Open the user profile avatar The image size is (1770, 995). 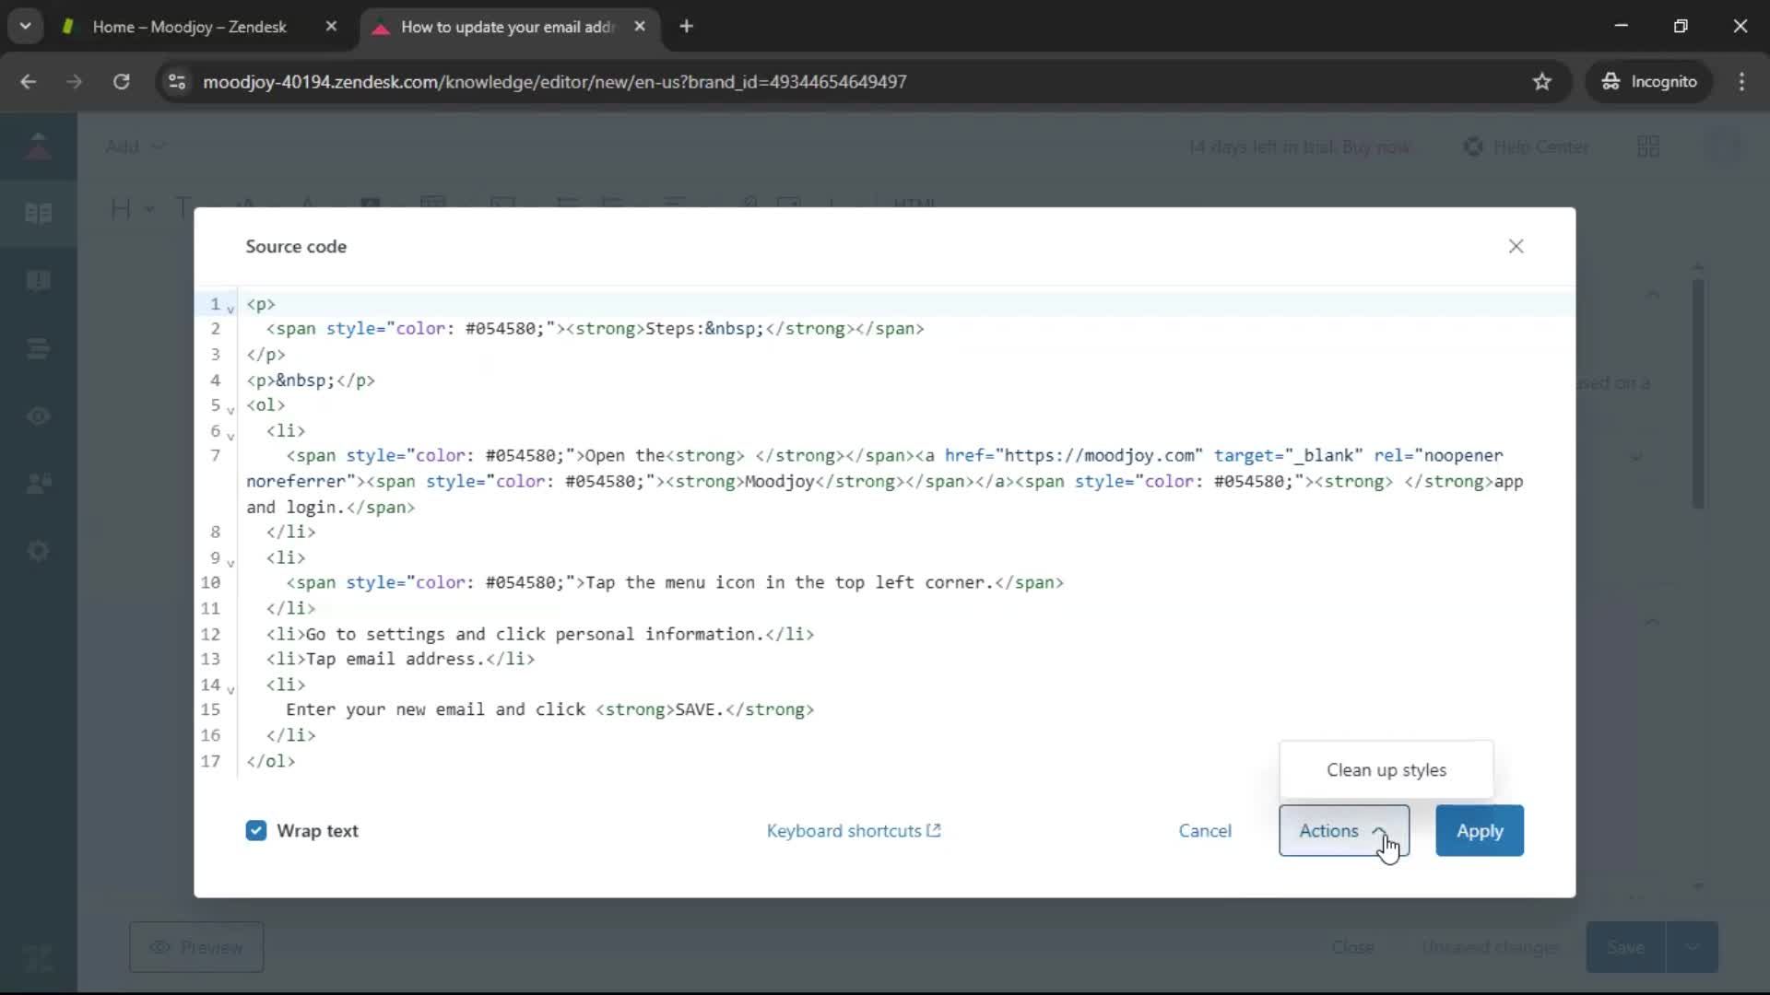pos(1725,146)
